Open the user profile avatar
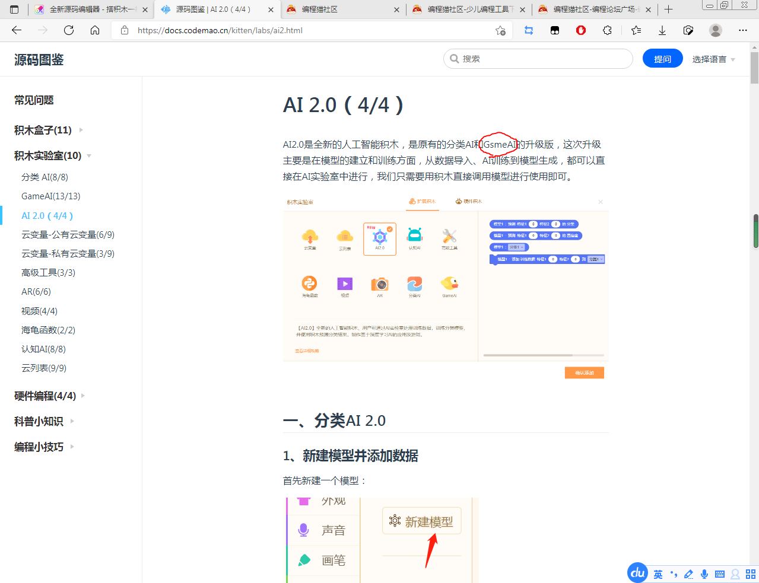This screenshot has width=759, height=583. click(x=716, y=30)
